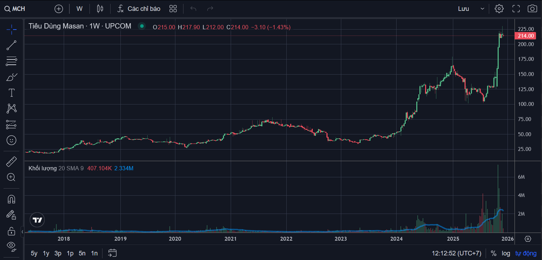Open the W timeframe interval selector
This screenshot has width=542, height=260.
[x=80, y=9]
